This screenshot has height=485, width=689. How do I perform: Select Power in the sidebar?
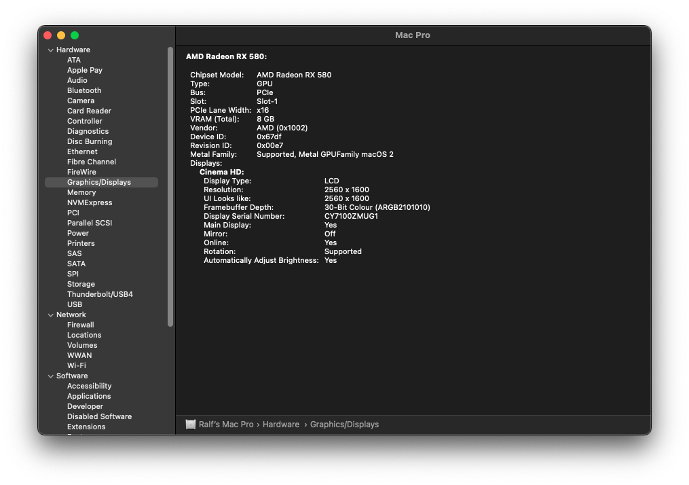(78, 232)
